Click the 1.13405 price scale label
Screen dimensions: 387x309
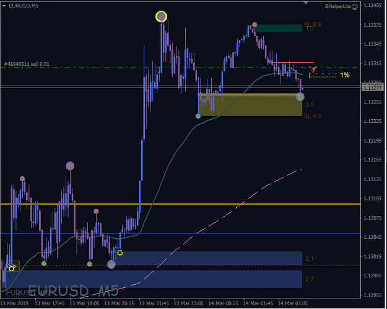tap(373, 6)
